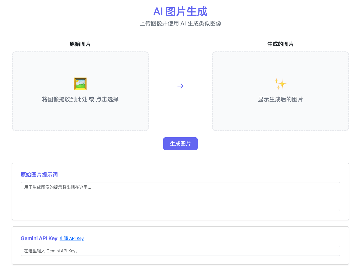The height and width of the screenshot is (272, 359).
Task: Click the sparkles icon in generated image area
Action: (x=280, y=84)
